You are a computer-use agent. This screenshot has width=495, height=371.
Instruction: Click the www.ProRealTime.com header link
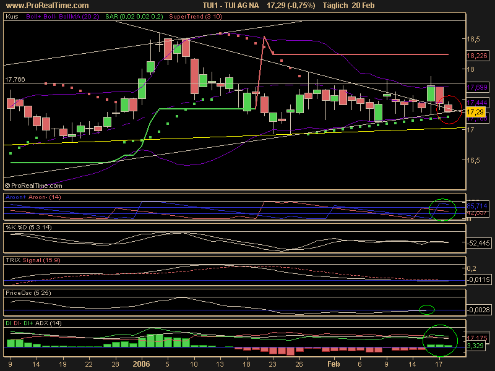[48, 6]
